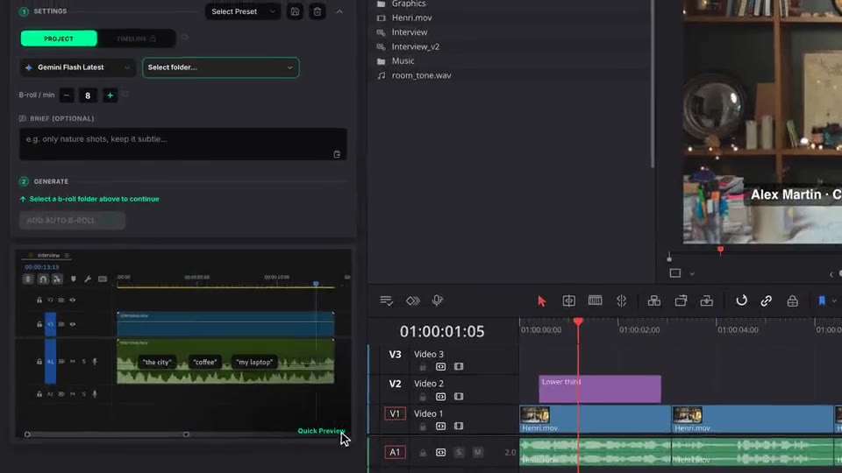Select room_tone.wav in media pool
842x473 pixels.
[x=421, y=75]
